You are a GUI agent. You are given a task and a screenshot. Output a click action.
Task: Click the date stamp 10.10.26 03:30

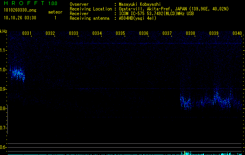20,18
